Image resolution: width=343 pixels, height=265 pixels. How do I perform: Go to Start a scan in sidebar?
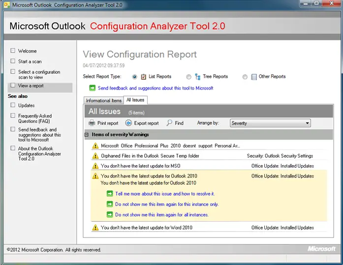30,61
